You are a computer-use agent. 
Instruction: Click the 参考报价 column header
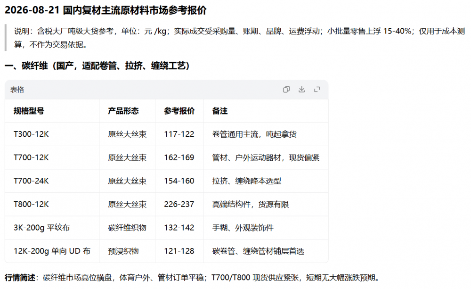[179, 111]
